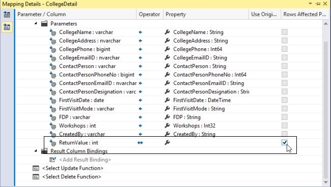Click the Parameter / Column header
The height and width of the screenshot is (187, 331).
76,14
